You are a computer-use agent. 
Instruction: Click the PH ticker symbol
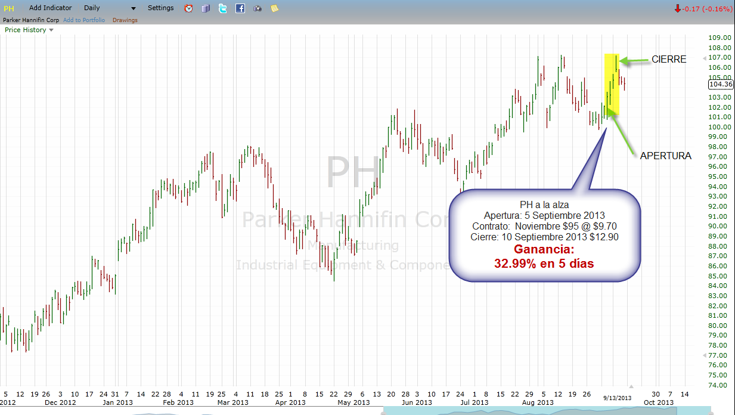click(x=9, y=8)
